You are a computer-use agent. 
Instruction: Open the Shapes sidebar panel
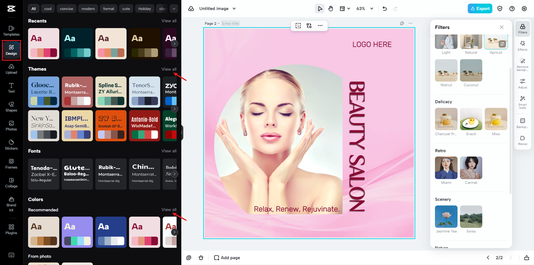[11, 107]
